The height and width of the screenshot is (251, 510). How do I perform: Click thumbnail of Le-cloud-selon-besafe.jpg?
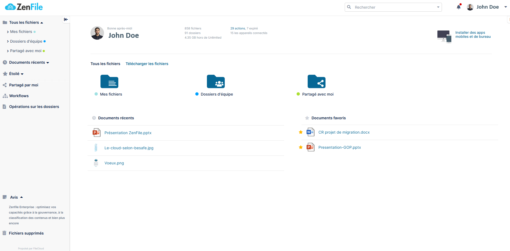[96, 148]
